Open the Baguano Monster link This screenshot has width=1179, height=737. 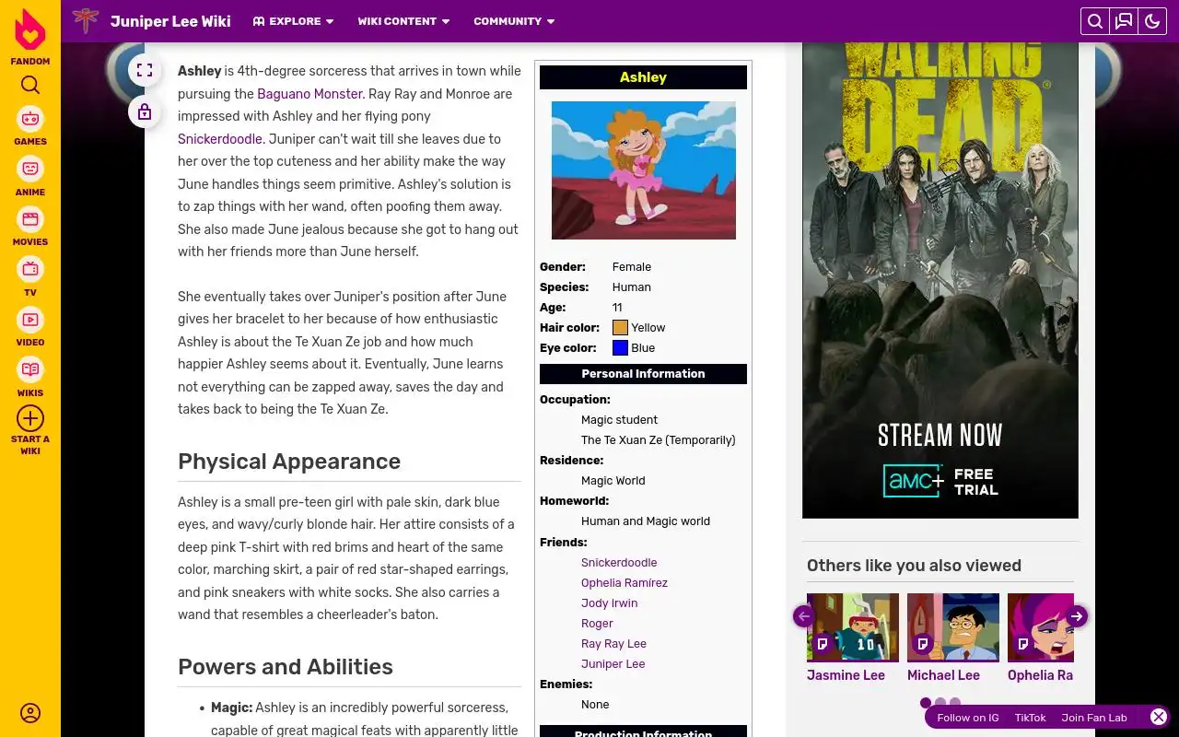tap(309, 94)
